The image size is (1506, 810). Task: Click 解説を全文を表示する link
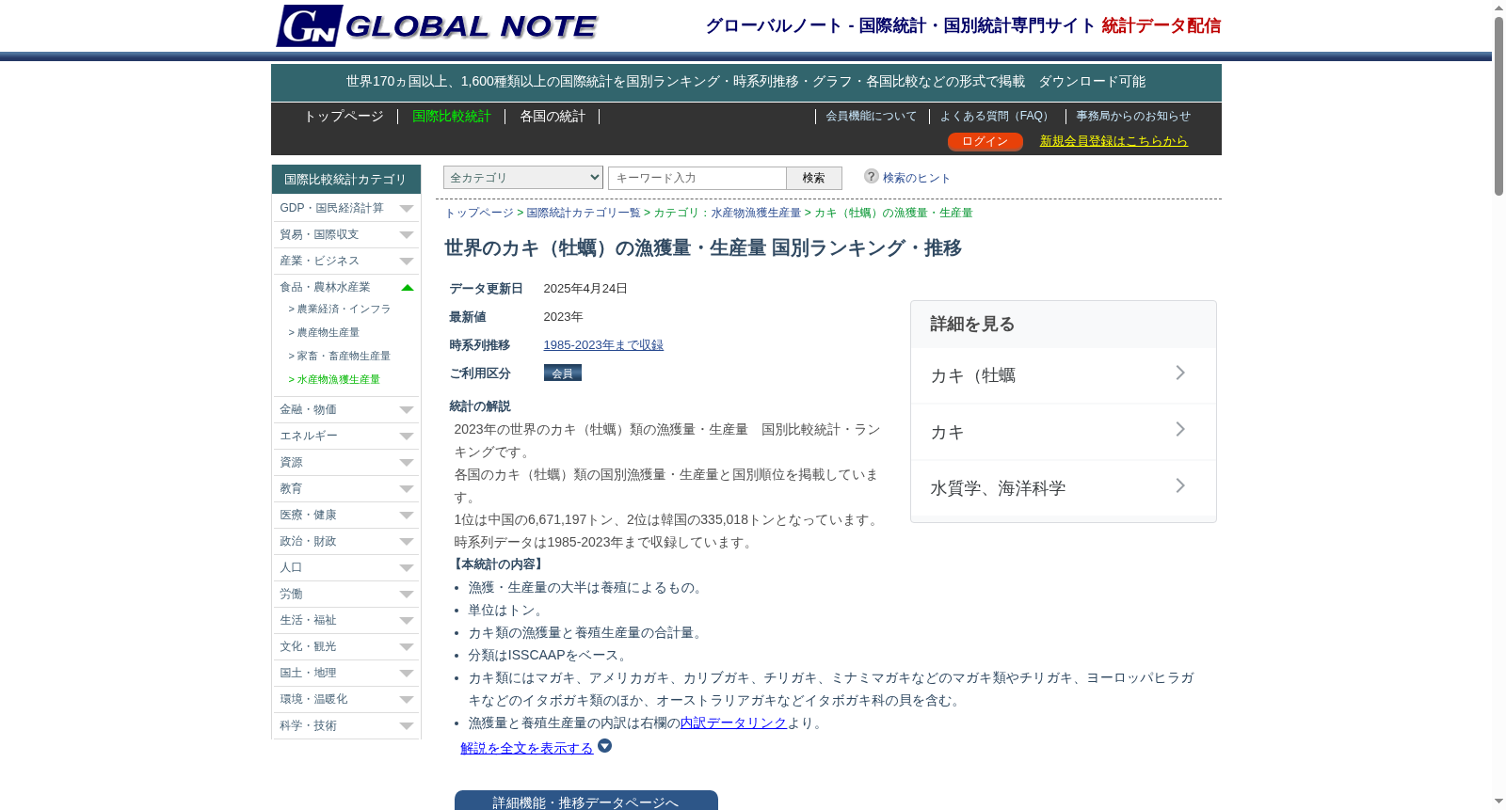[x=527, y=748]
